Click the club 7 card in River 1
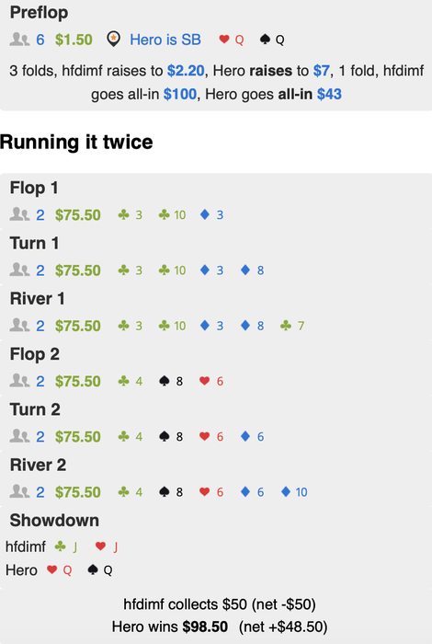The height and width of the screenshot is (644, 432). 292,326
